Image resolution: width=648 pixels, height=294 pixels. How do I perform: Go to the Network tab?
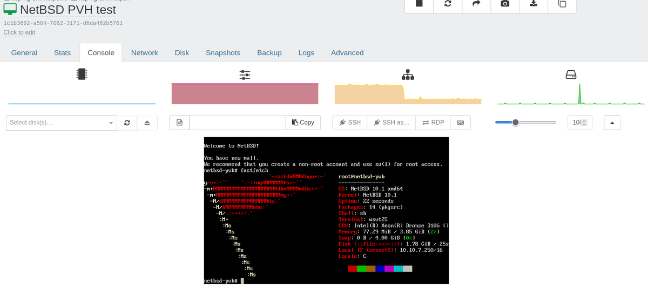point(145,53)
